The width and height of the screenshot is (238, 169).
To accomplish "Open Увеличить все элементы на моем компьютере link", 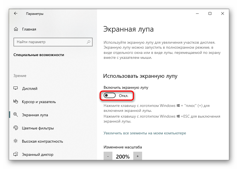I will pyautogui.click(x=145, y=133).
